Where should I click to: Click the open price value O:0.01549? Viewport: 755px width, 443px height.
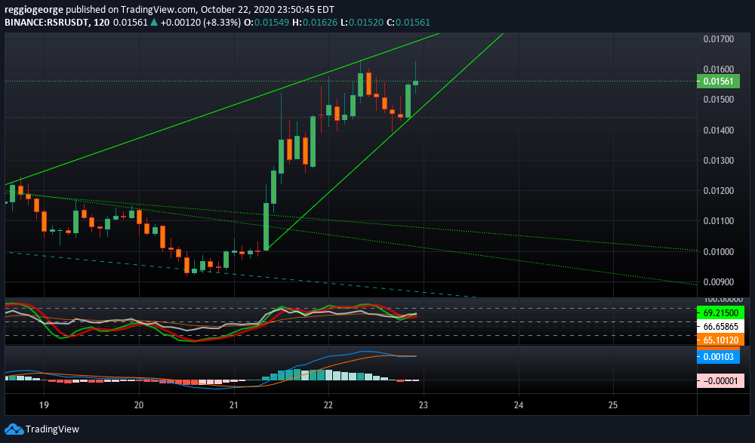tap(266, 22)
